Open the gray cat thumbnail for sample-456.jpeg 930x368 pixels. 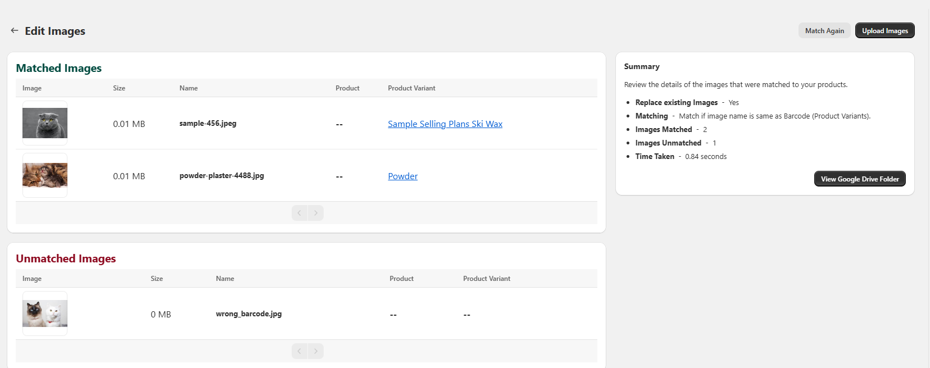[45, 123]
